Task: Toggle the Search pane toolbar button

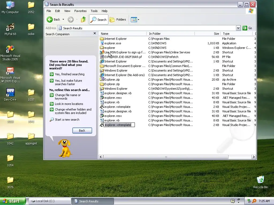Action: click(99, 19)
